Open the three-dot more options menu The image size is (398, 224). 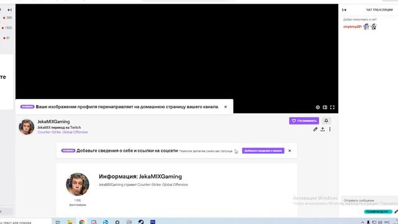[x=330, y=129]
